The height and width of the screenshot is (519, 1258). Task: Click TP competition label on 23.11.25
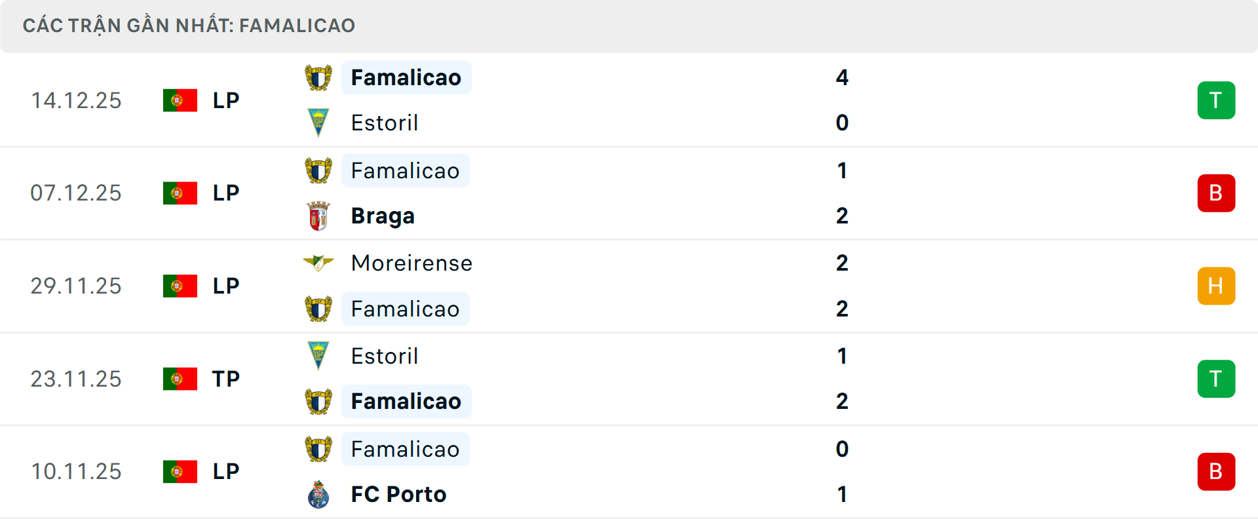(226, 379)
